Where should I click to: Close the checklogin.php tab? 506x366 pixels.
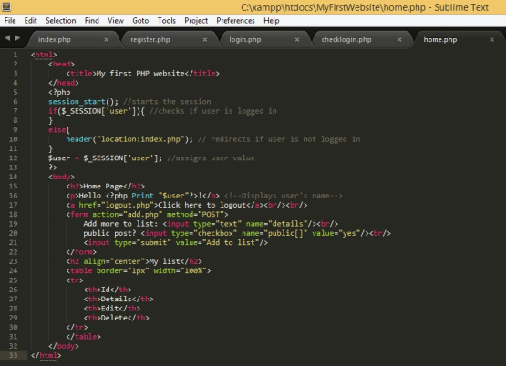[x=399, y=40]
